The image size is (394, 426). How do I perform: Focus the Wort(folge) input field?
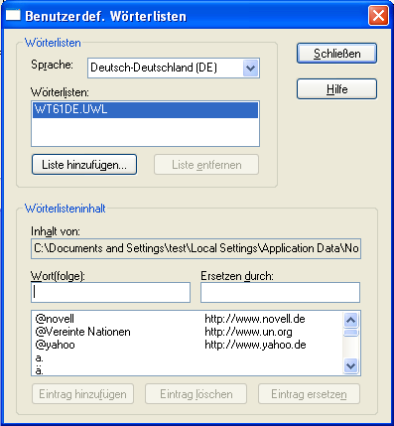(110, 292)
